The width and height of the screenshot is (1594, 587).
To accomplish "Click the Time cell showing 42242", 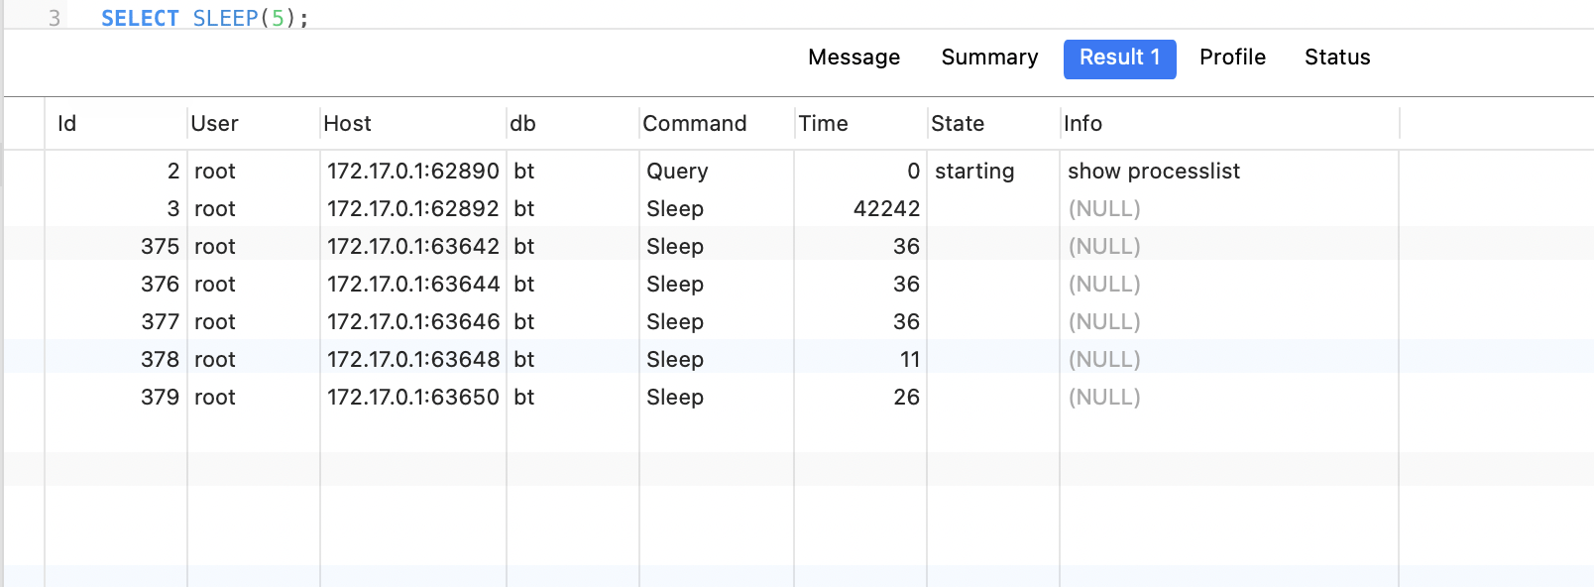I will (859, 209).
